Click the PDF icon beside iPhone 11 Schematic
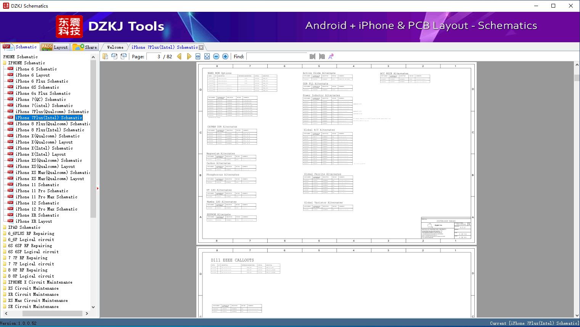 coord(10,185)
